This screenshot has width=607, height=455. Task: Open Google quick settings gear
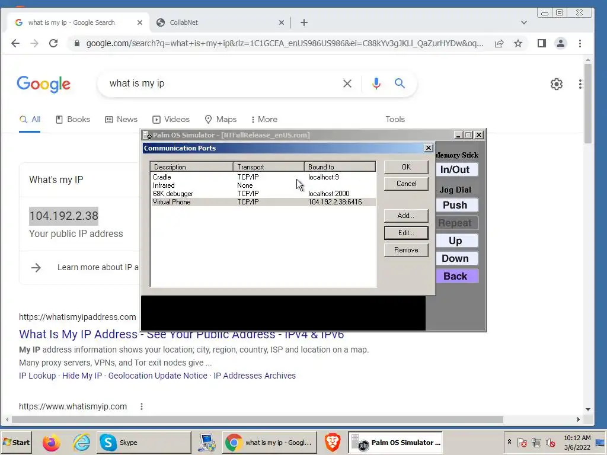point(556,84)
